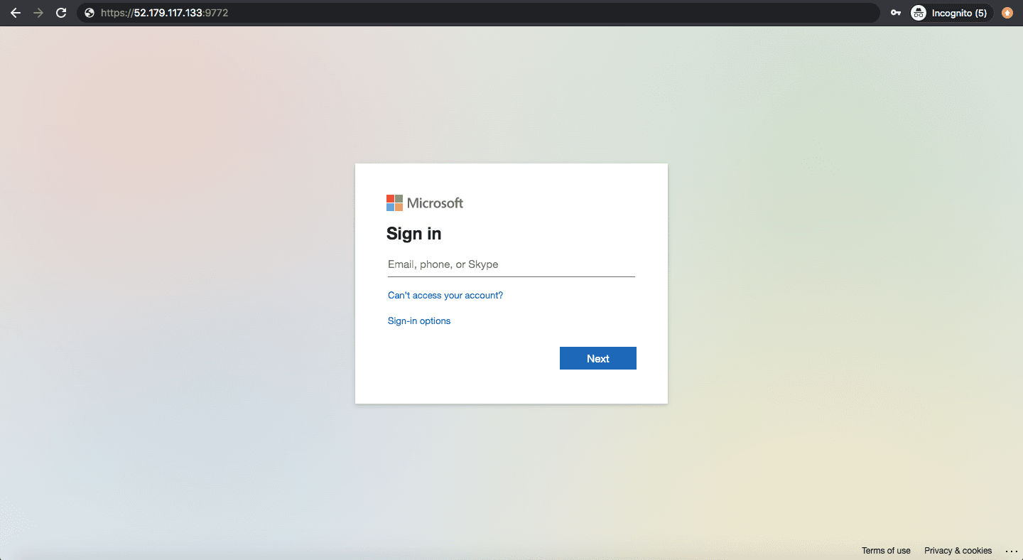View site info globe icon

tap(89, 13)
